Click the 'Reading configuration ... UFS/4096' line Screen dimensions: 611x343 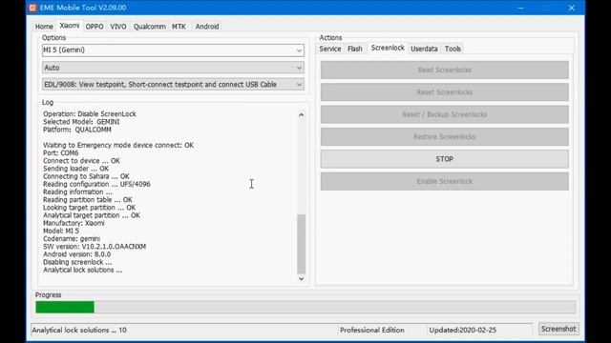point(96,184)
